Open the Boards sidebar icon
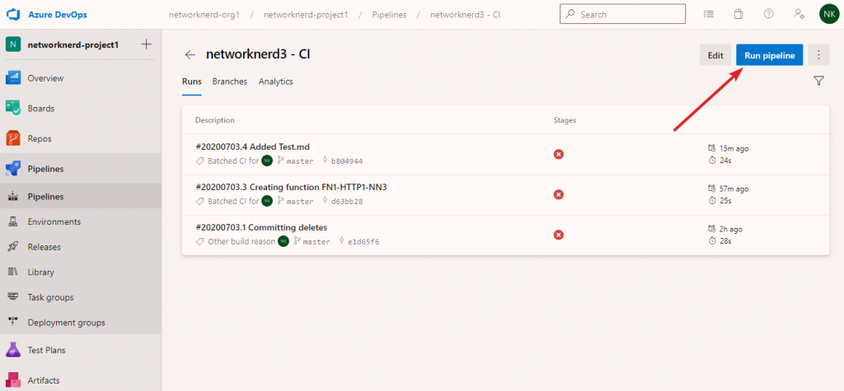844x391 pixels. (x=13, y=108)
